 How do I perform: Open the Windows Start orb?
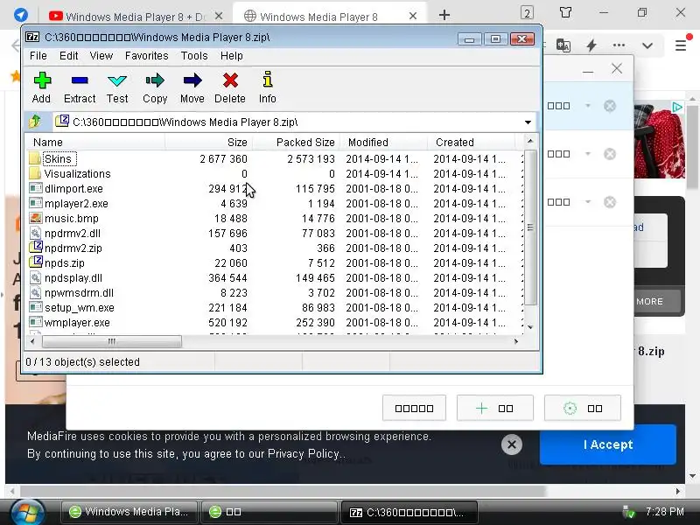[28, 512]
